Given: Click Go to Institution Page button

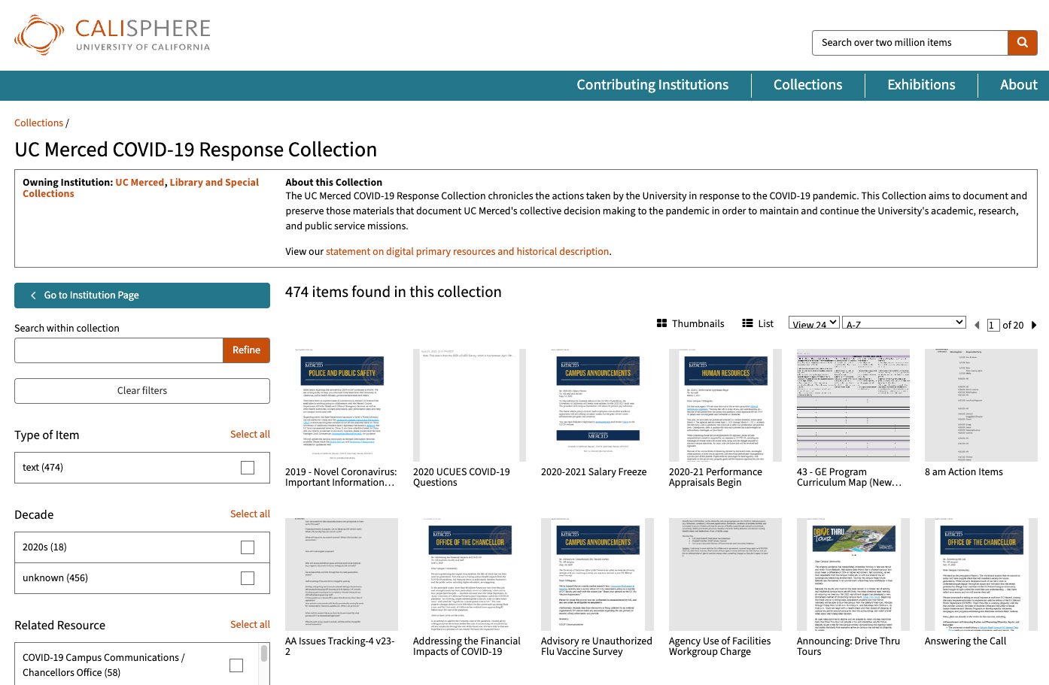Looking at the screenshot, I should coord(142,296).
